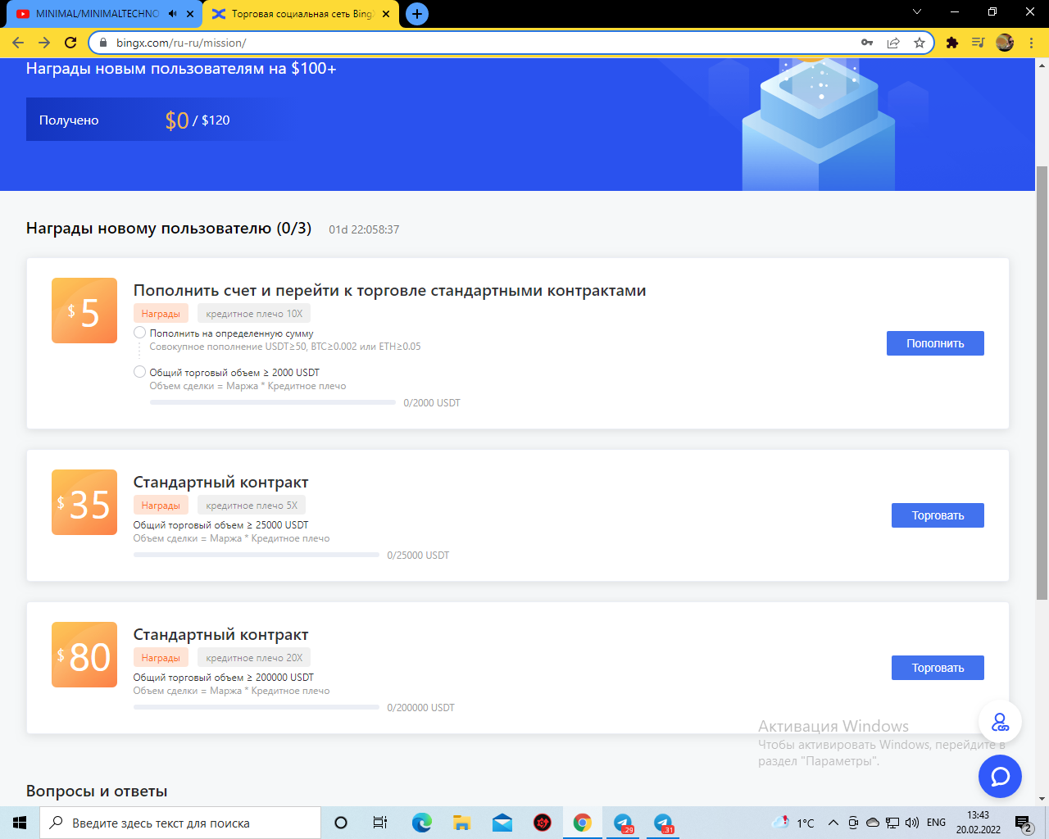
Task: Open the red round taskbar app
Action: tap(542, 823)
